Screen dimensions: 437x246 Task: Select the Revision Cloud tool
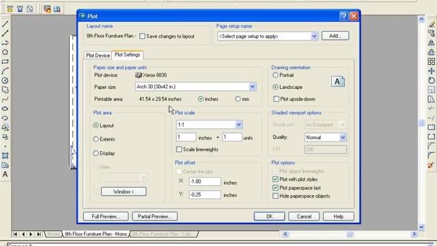5,90
